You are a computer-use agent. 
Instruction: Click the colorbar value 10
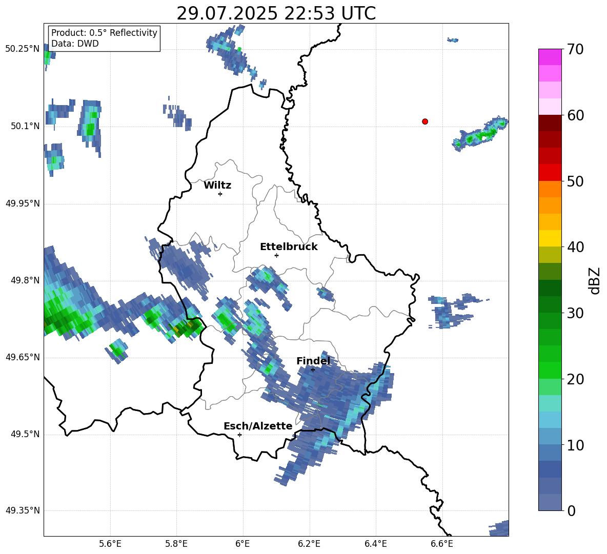[x=575, y=445]
